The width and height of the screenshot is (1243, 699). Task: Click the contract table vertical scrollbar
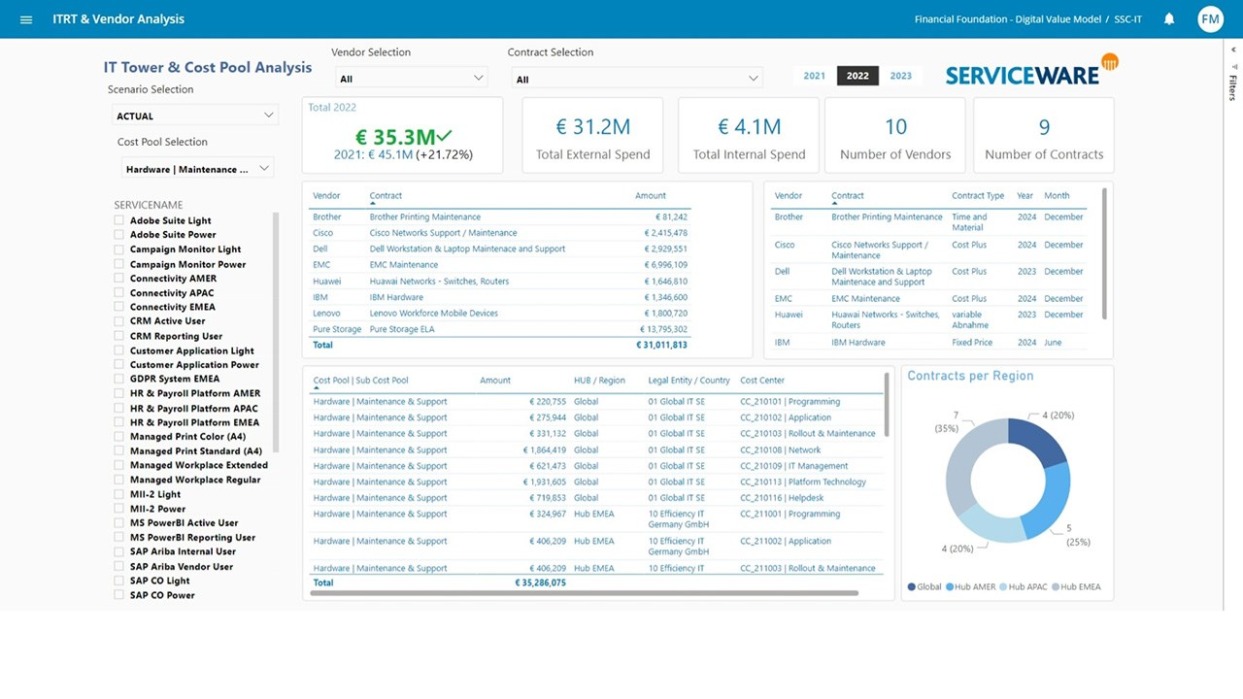(1104, 252)
